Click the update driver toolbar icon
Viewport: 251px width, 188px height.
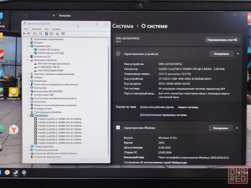point(57,34)
